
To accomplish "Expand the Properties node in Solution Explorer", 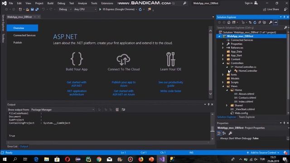I will point(223,44).
